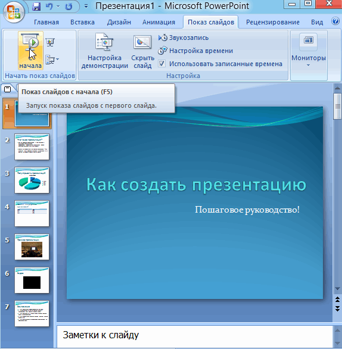Go to previous slide with double up arrows
Viewport: 342px width, 349px height.
tap(337, 300)
